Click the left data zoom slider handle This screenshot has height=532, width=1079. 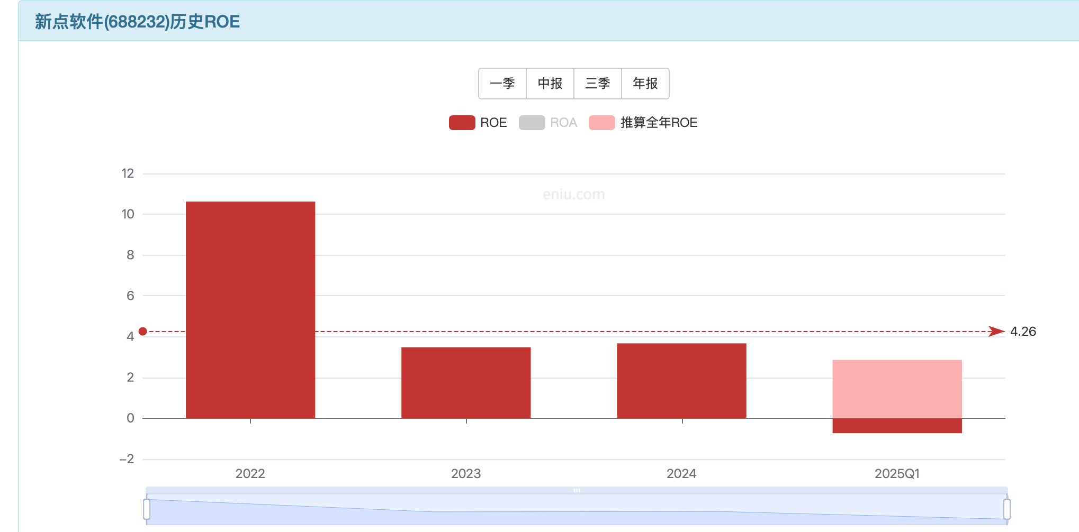point(147,509)
